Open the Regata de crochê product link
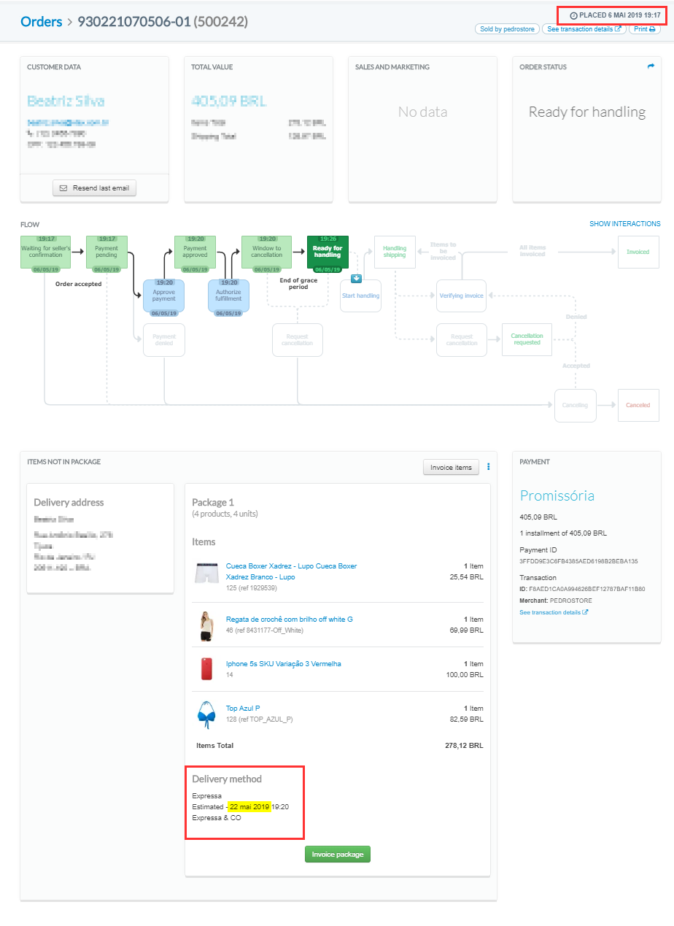Viewport: 674px width, 926px height. pyautogui.click(x=289, y=619)
